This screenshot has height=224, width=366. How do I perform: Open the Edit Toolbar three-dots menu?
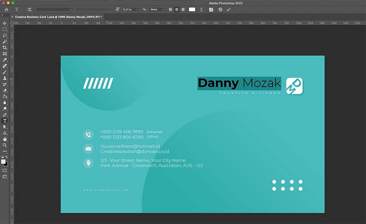click(x=5, y=151)
